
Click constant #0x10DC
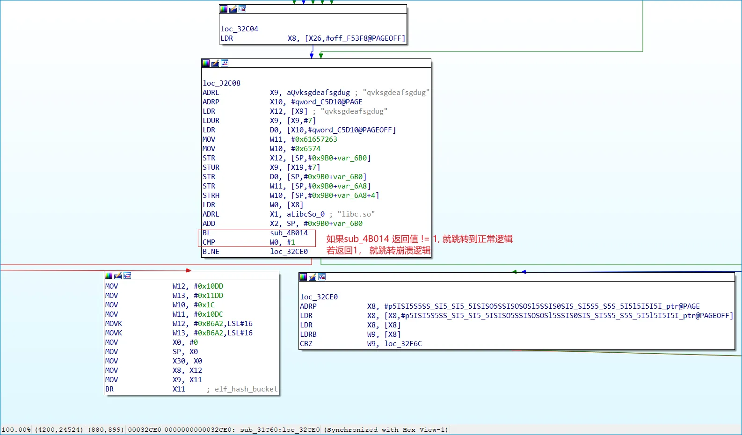point(209,314)
